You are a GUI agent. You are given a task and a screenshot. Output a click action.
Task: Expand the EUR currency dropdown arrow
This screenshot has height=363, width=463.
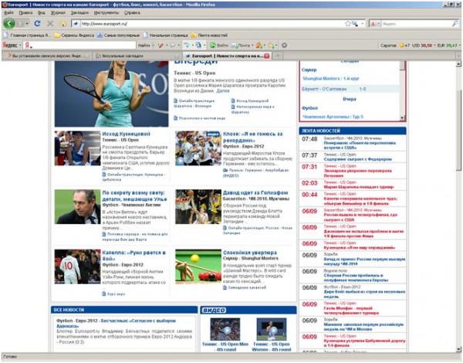coord(460,46)
